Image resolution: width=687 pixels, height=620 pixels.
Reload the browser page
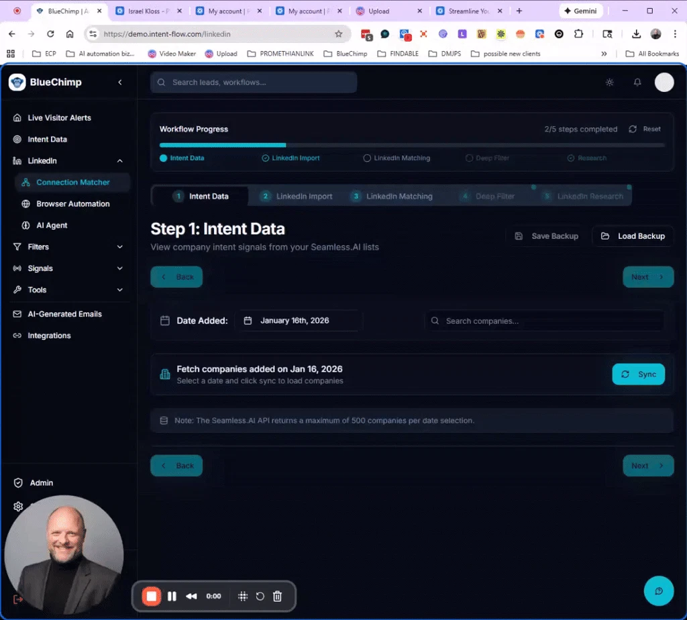tap(50, 34)
